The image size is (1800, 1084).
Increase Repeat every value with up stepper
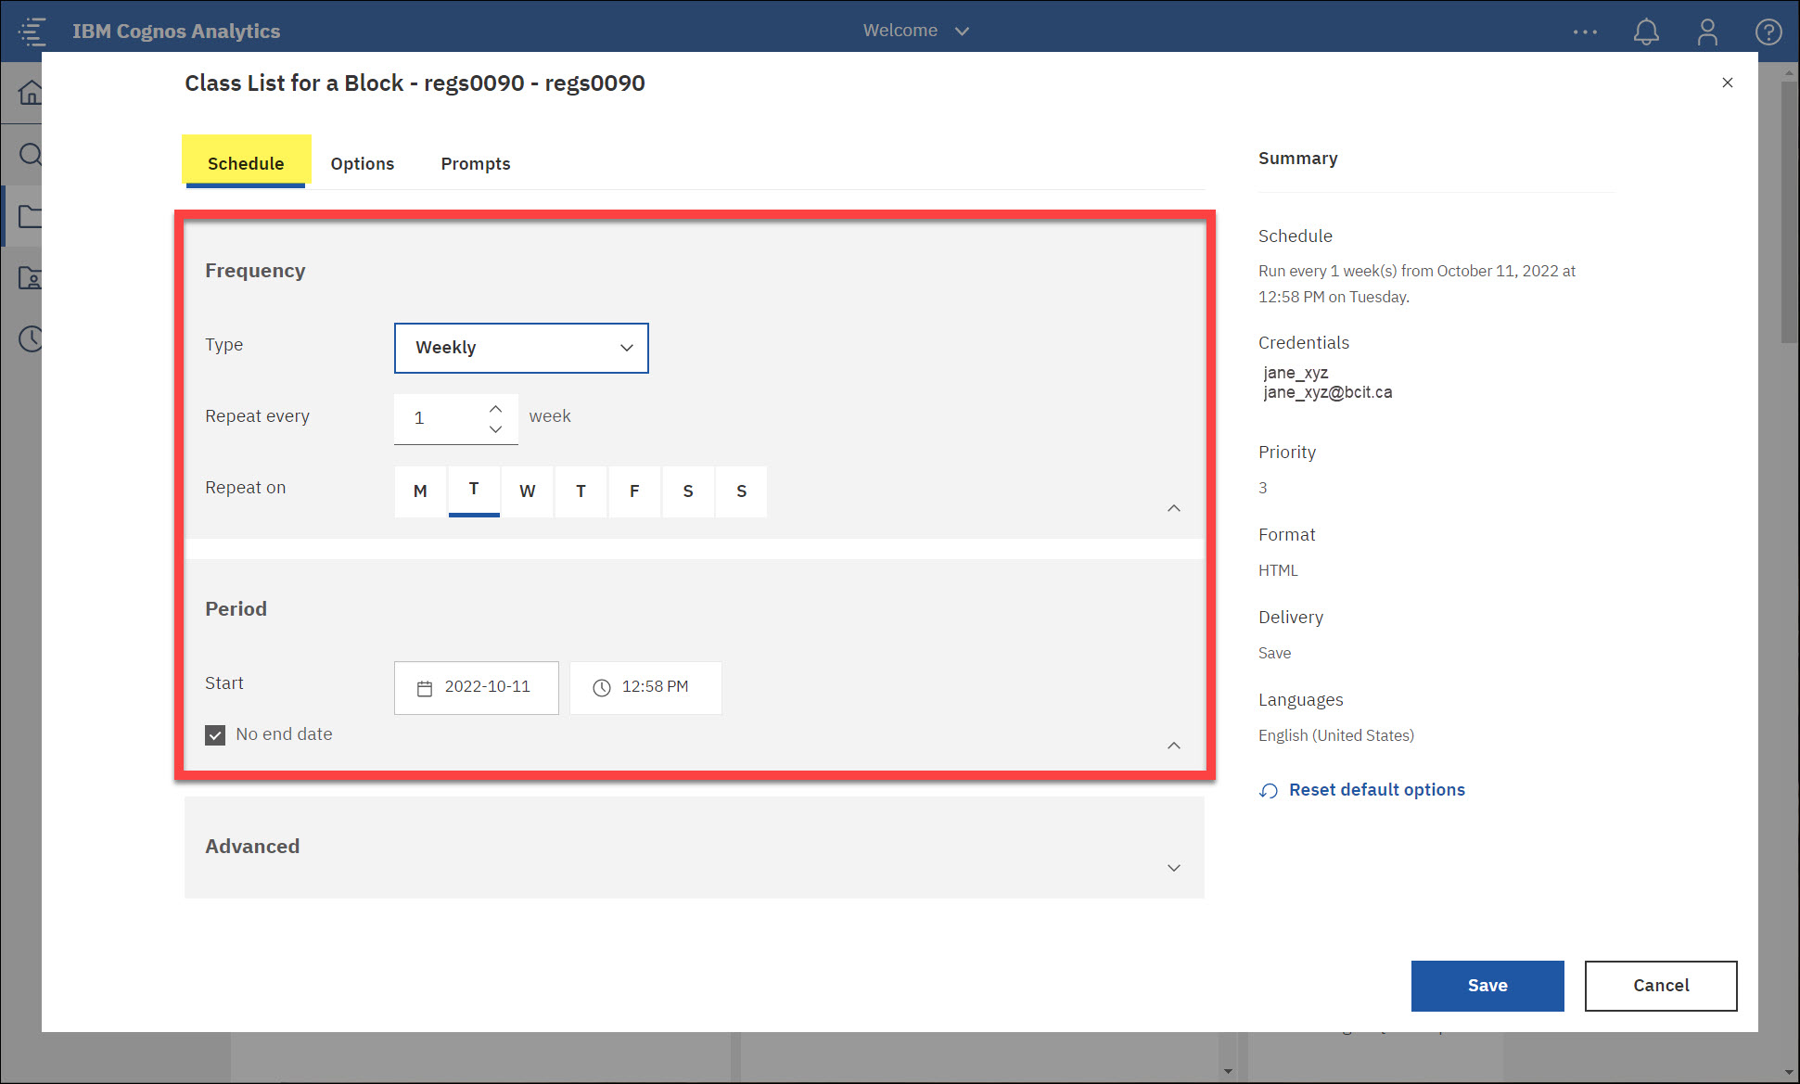495,407
